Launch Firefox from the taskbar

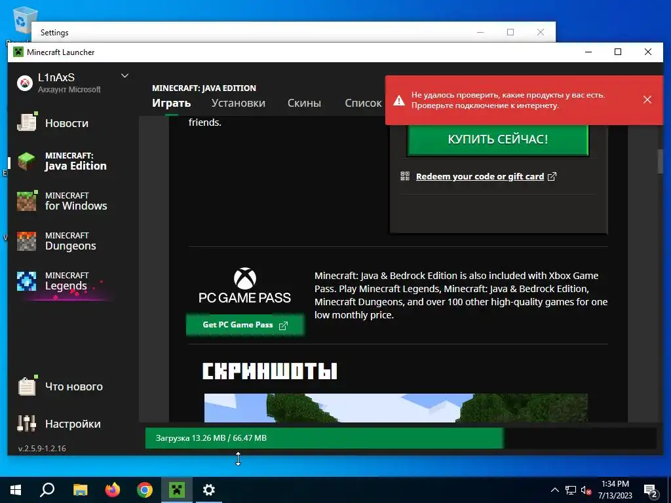click(113, 490)
